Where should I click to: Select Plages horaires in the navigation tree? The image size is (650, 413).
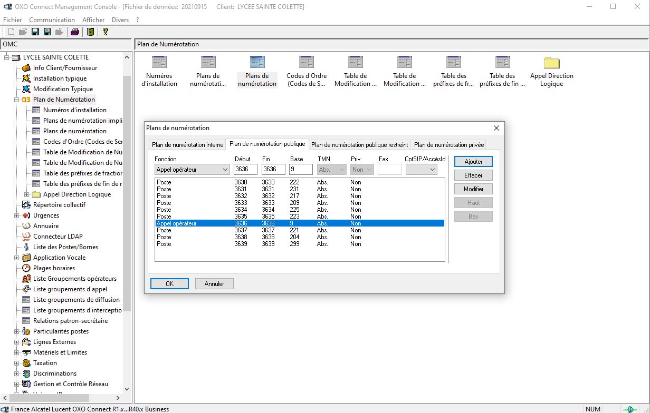[54, 268]
